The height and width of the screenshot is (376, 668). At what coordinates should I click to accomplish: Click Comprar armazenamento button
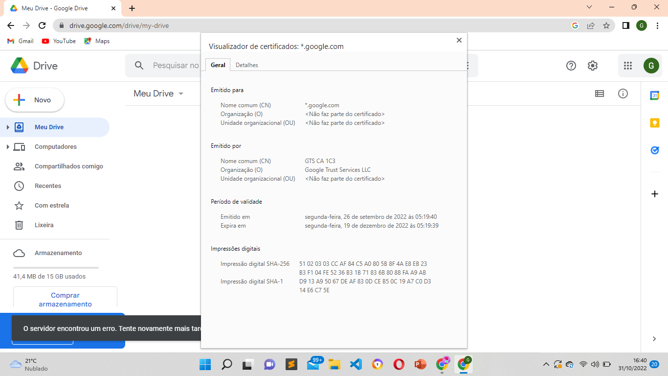[65, 300]
